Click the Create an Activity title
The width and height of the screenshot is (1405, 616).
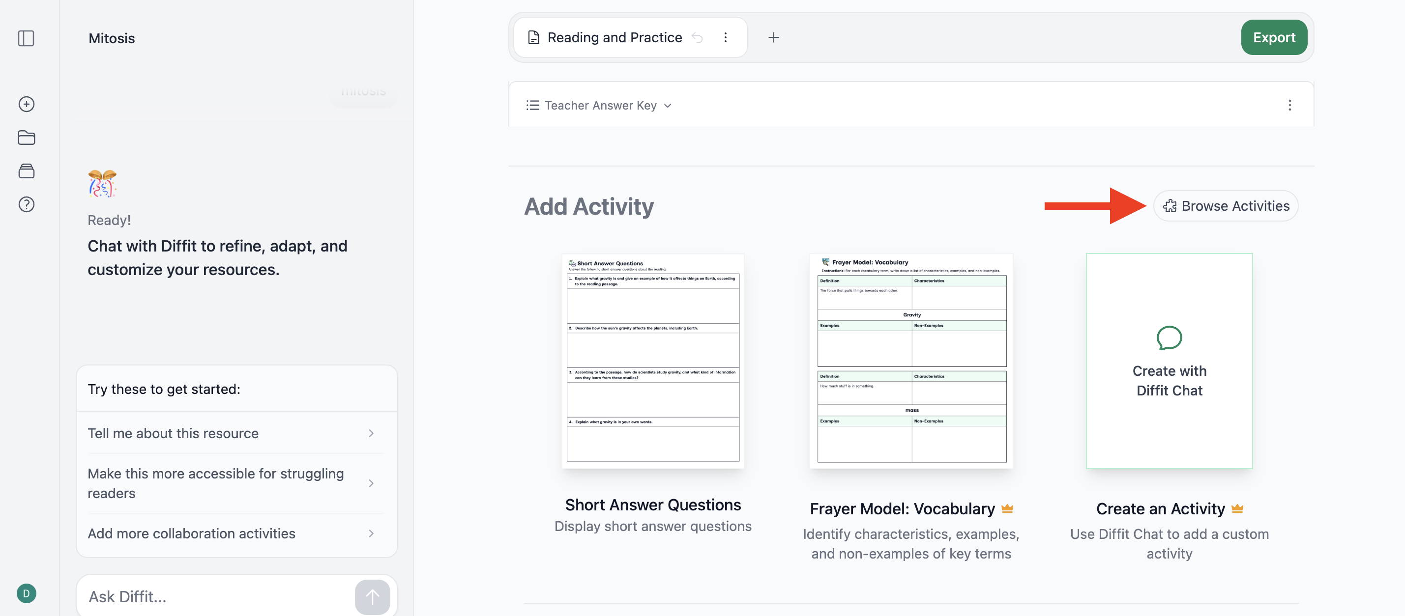coord(1160,508)
